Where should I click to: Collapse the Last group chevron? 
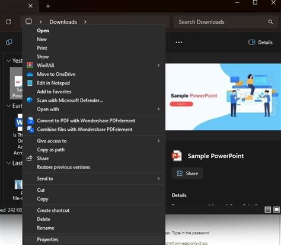tap(8, 163)
